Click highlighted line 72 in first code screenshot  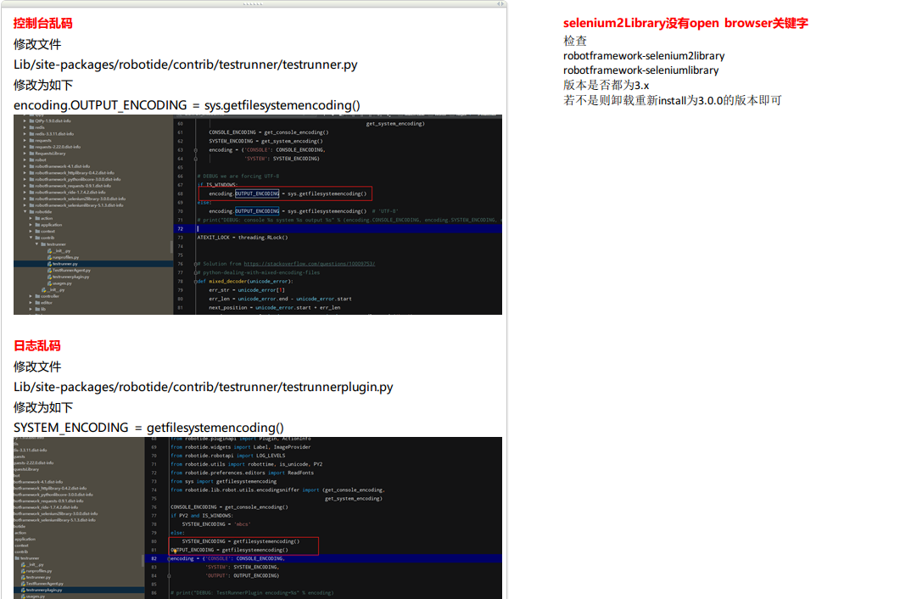[x=338, y=228]
